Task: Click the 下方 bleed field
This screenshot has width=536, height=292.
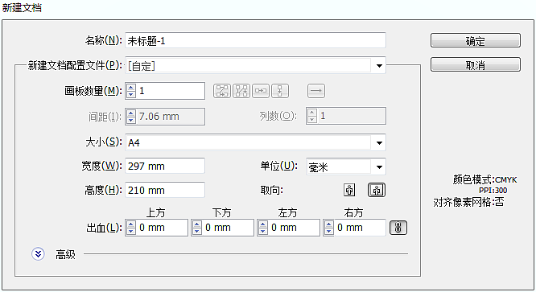Action: [x=228, y=228]
